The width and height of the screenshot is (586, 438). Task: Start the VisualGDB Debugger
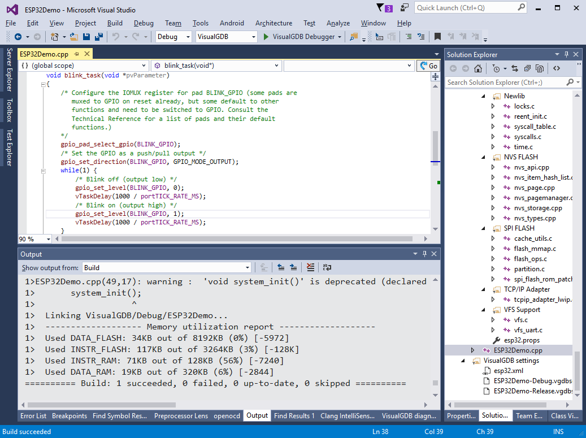coord(299,37)
